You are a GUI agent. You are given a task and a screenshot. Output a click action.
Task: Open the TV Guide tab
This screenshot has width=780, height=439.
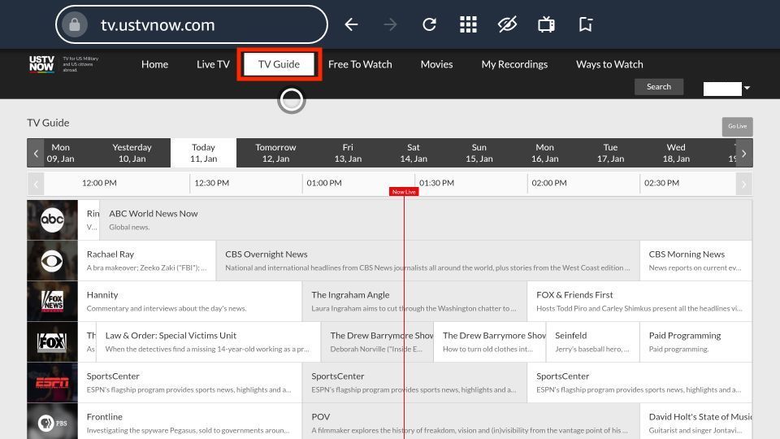(x=279, y=64)
